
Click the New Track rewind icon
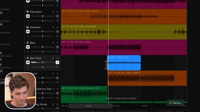pos(27,58)
